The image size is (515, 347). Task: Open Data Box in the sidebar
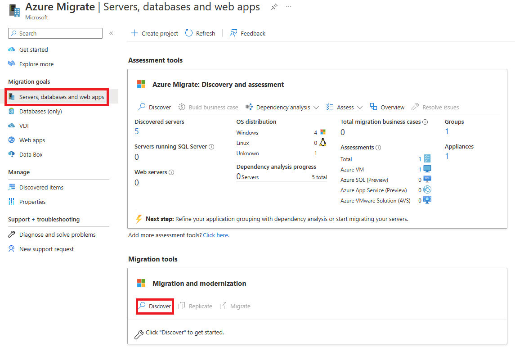pos(31,154)
